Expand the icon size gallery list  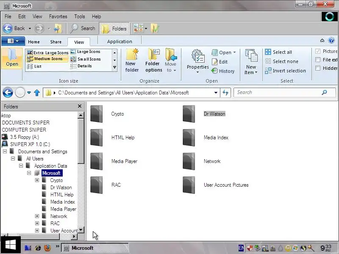point(114,68)
